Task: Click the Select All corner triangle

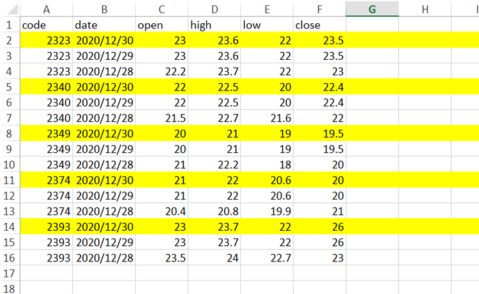Action: point(13,9)
